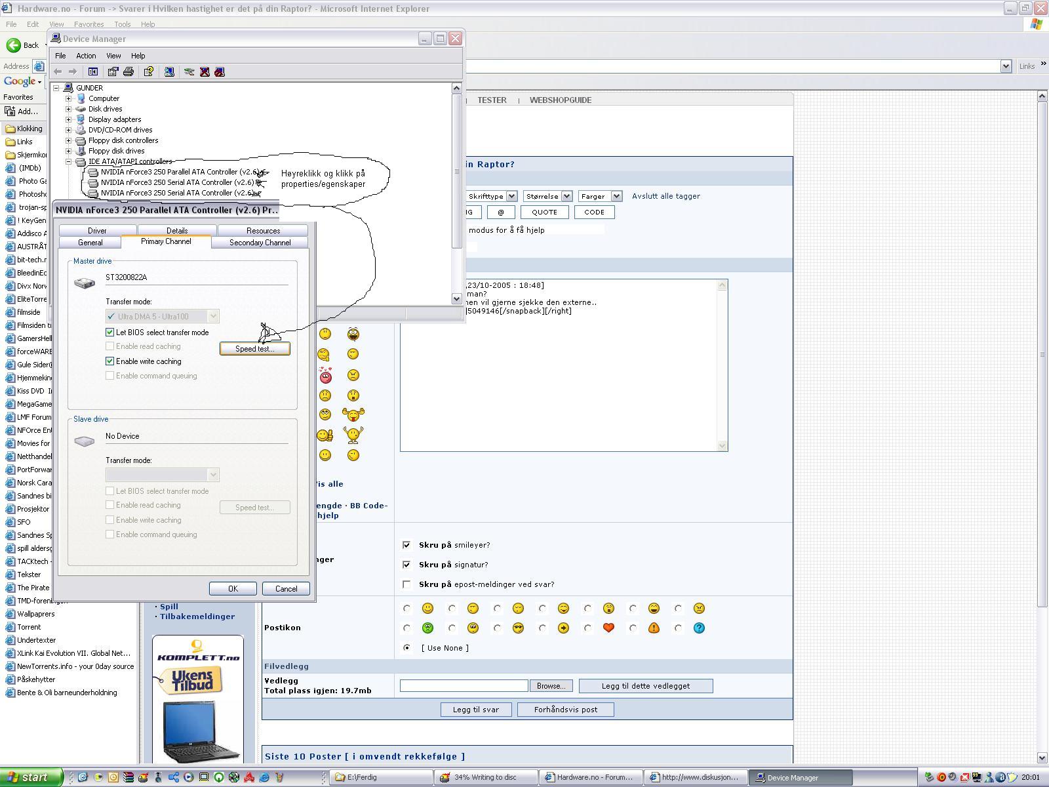
Task: Click the Help icon in Device Manager toolbar
Action: pyautogui.click(x=149, y=71)
